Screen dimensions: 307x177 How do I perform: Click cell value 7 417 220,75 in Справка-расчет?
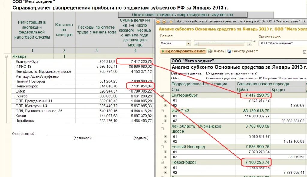tap(141, 61)
